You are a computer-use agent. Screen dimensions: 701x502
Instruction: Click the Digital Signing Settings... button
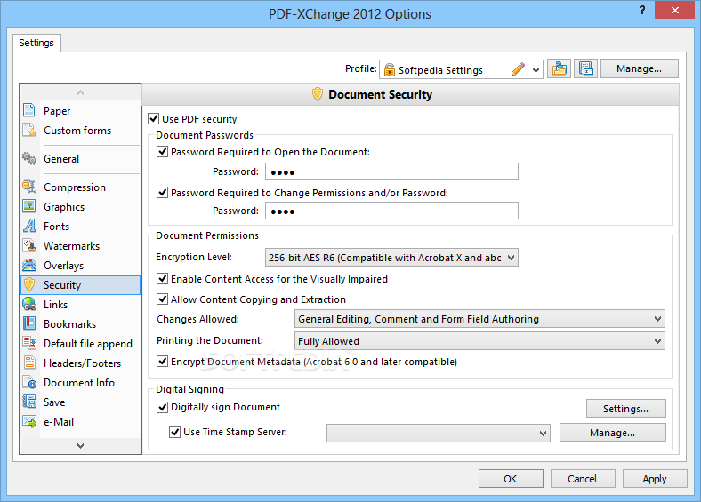click(626, 409)
